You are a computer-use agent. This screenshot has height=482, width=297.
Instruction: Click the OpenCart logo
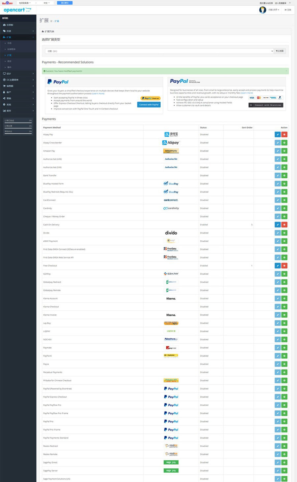[x=17, y=10]
